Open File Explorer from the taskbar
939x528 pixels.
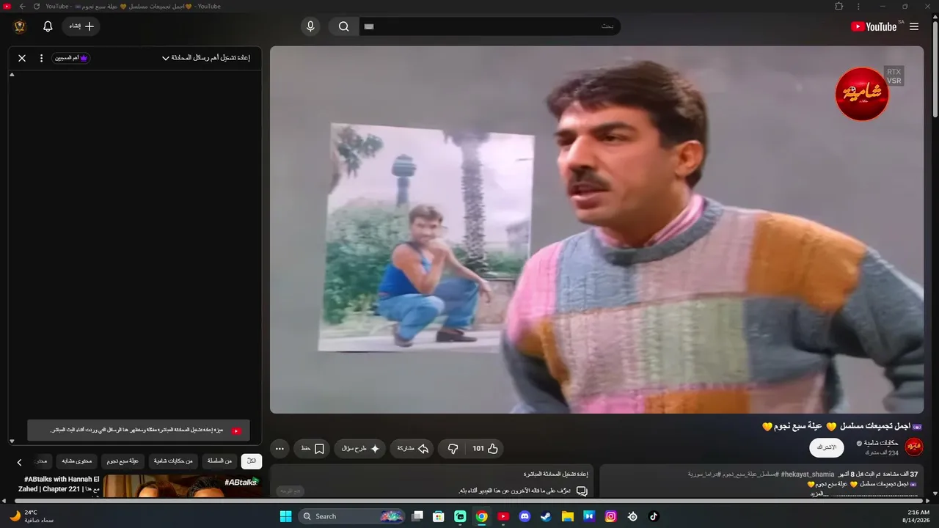pyautogui.click(x=568, y=516)
